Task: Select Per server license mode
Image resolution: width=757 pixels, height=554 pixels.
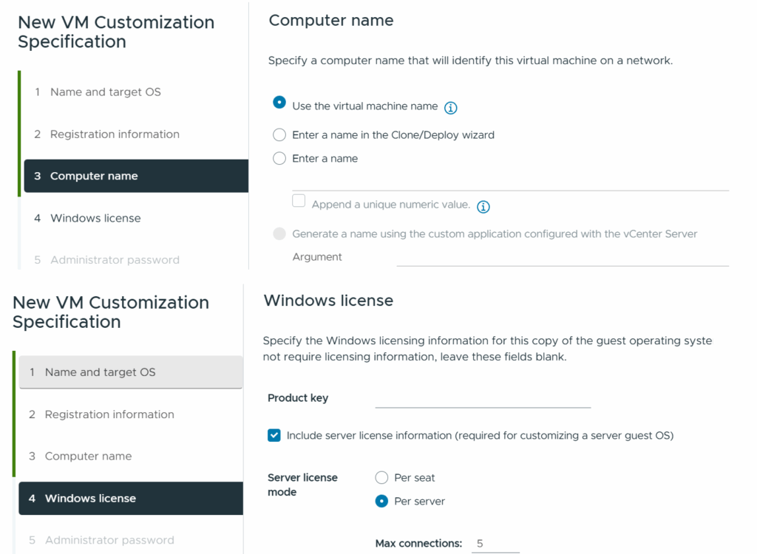Action: click(381, 501)
